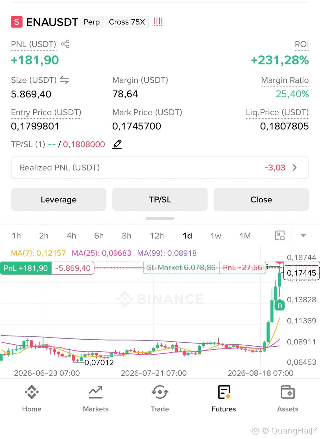Tap the red exclamation risk indicator

click(x=158, y=22)
